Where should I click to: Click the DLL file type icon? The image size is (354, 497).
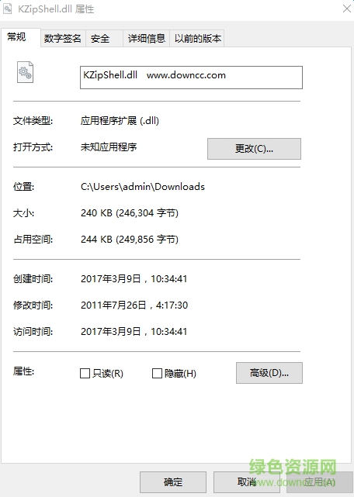(25, 72)
